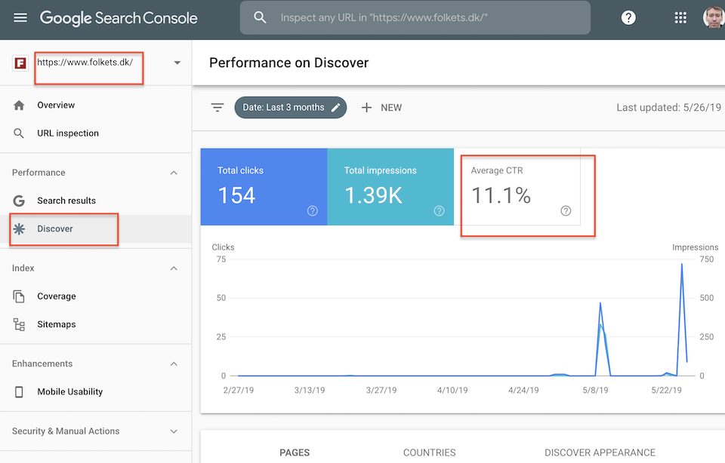
Task: Click the Google Search Console logo
Action: [119, 18]
